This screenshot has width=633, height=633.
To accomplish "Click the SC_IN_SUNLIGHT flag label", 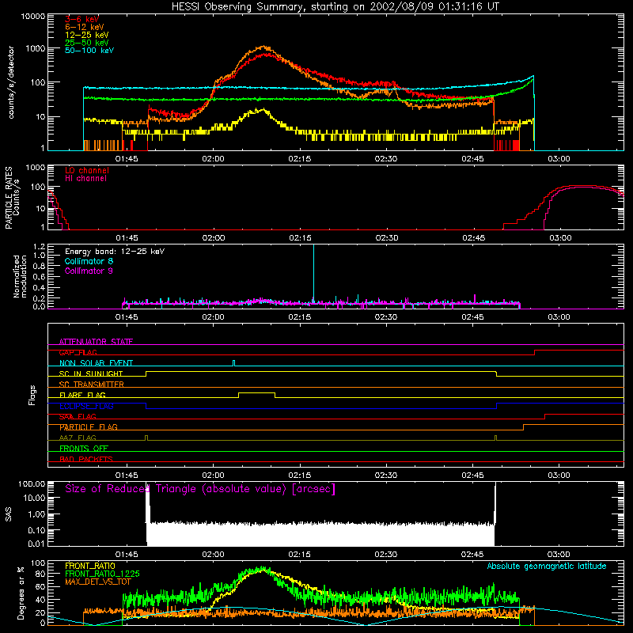I will point(91,373).
